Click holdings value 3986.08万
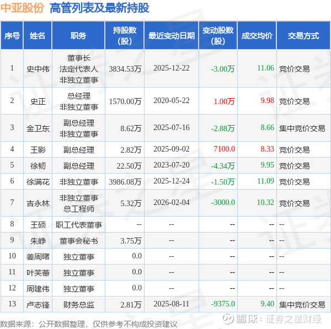 tap(125, 182)
